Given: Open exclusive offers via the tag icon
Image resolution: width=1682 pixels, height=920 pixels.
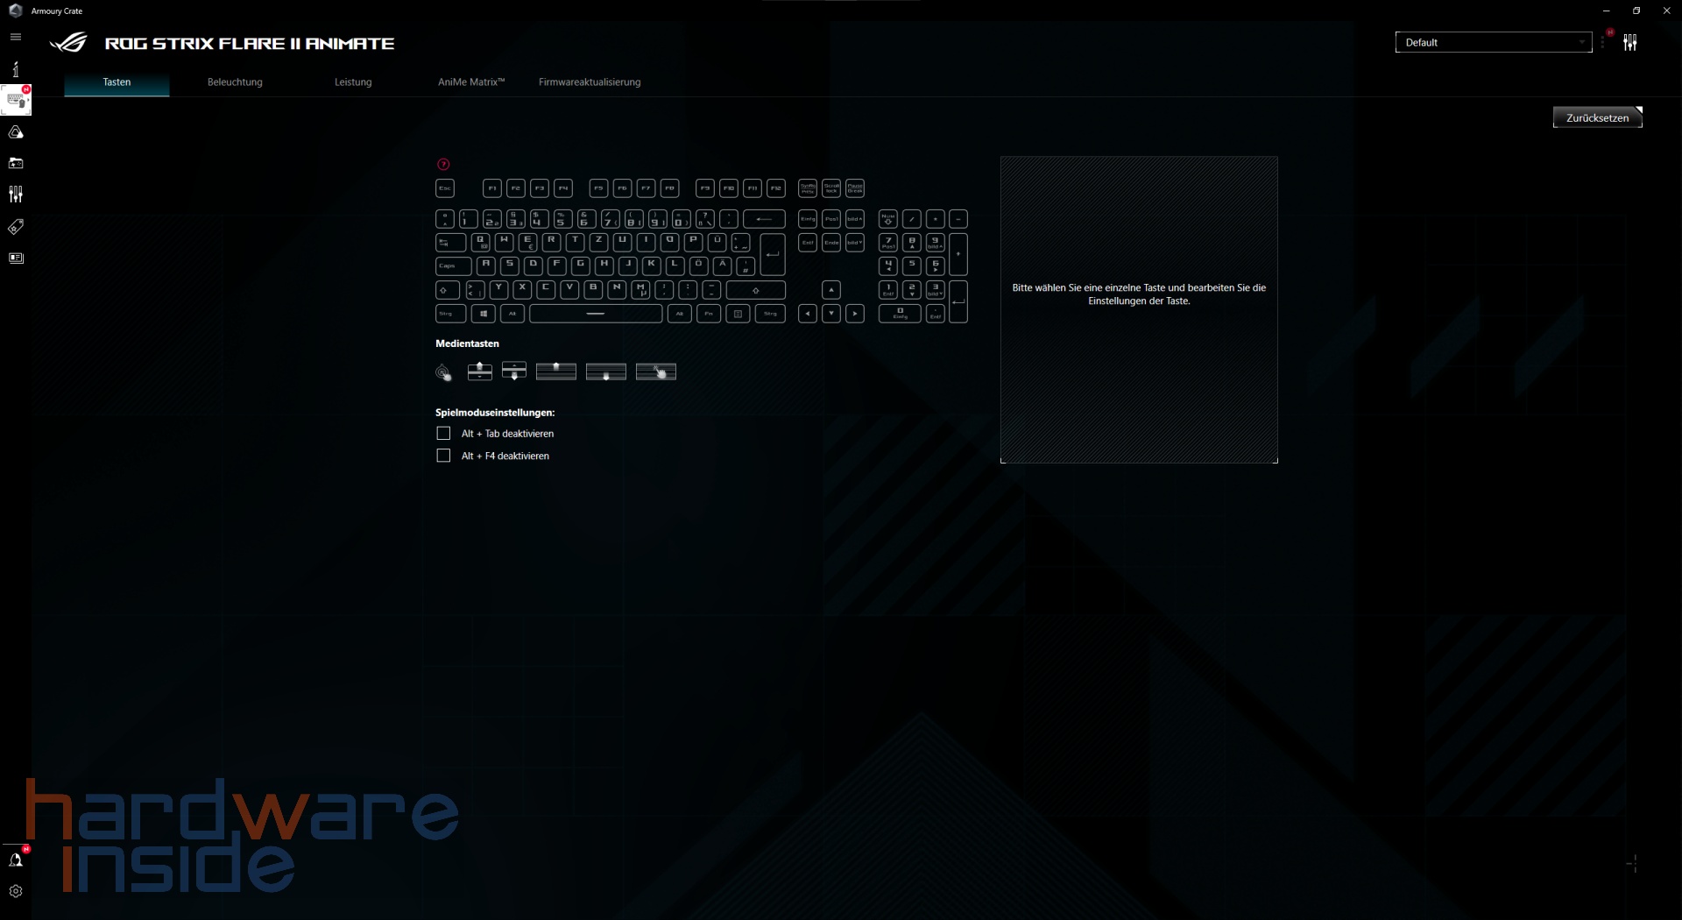Looking at the screenshot, I should coord(16,227).
